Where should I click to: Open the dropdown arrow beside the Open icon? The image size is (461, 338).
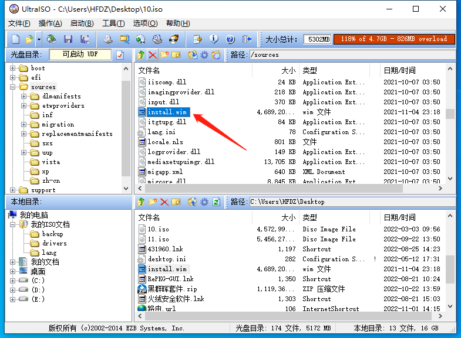39,39
